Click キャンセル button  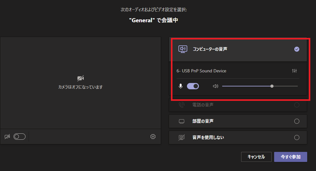256,157
